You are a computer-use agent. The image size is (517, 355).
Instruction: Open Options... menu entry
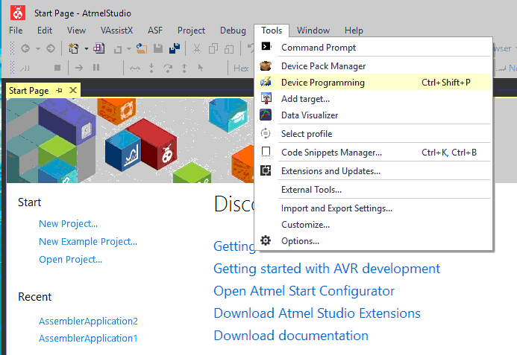[x=373, y=241]
